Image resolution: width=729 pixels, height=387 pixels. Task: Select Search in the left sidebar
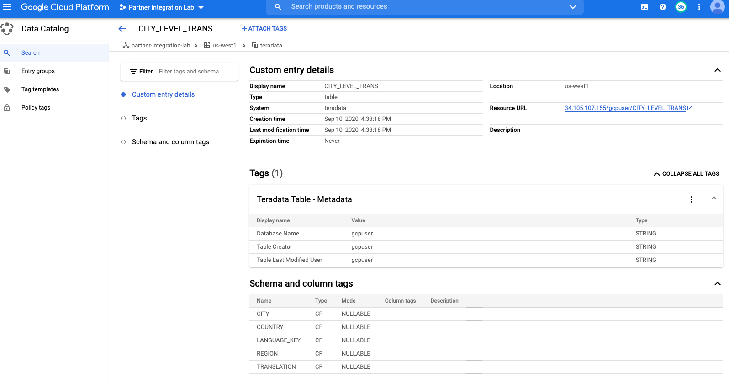tap(54, 53)
